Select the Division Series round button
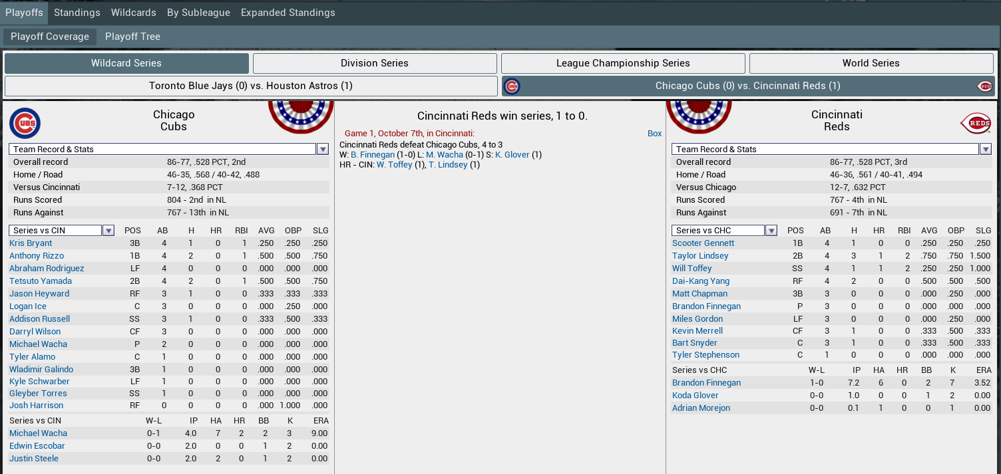The width and height of the screenshot is (1001, 474). (x=375, y=63)
